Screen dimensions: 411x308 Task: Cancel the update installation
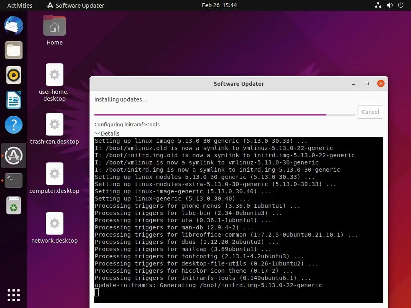click(370, 112)
